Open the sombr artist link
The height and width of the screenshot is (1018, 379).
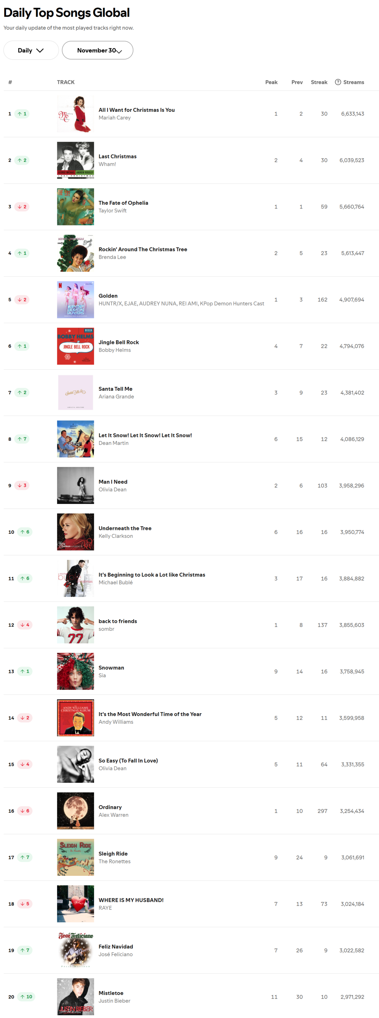click(x=106, y=629)
